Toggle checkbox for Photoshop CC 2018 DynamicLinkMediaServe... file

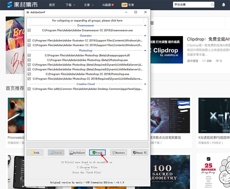(29, 79)
